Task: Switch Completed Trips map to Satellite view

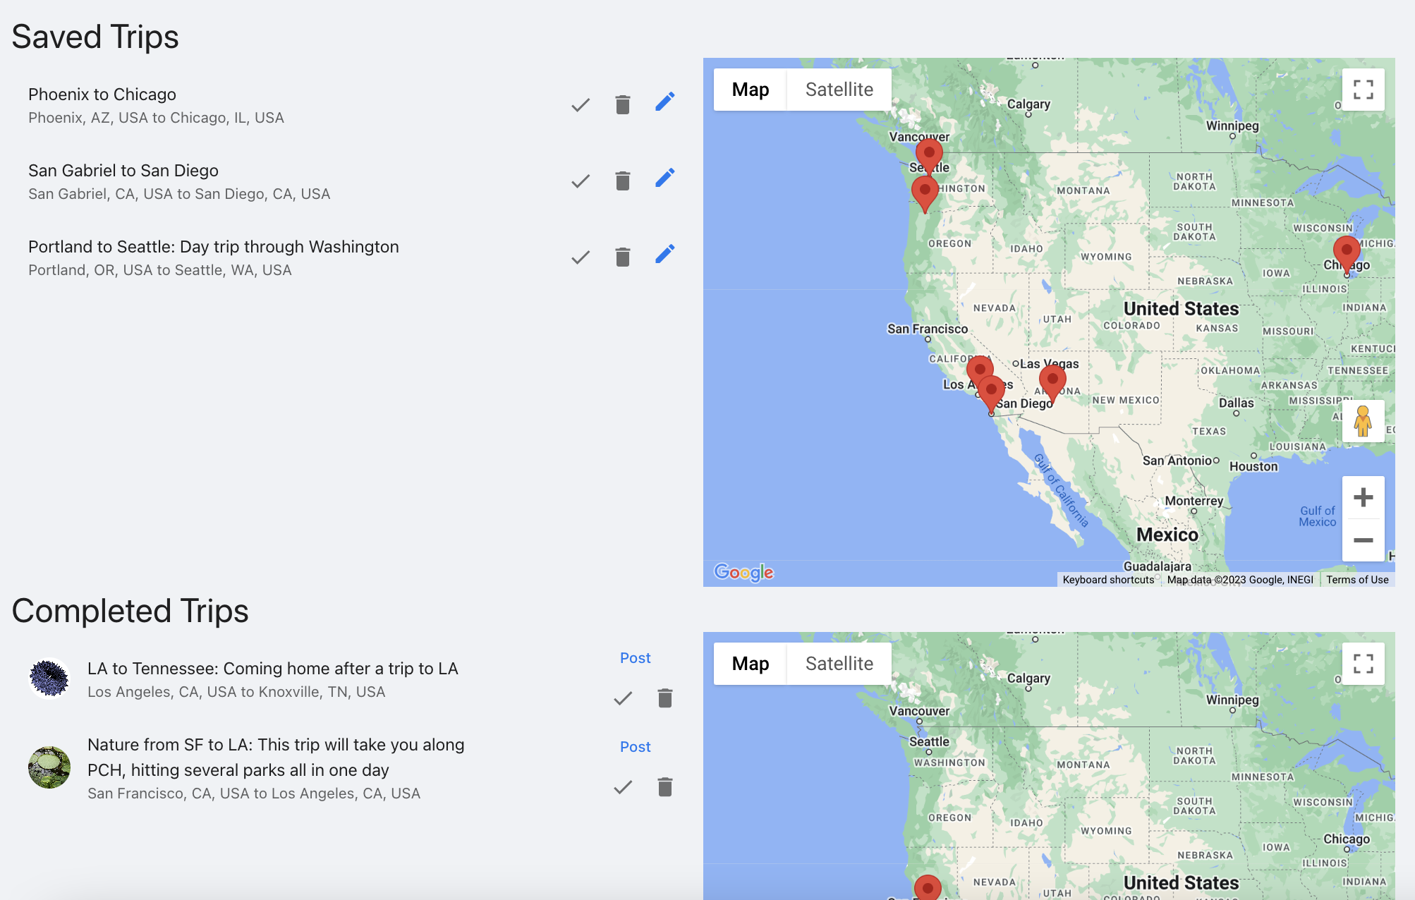Action: click(839, 664)
